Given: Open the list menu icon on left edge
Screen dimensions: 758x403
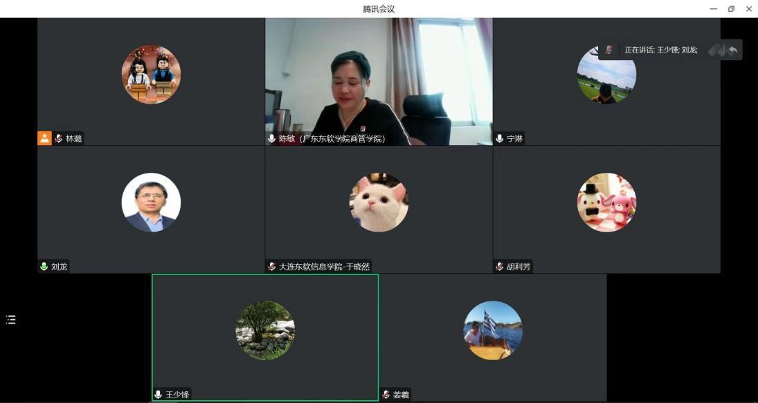Looking at the screenshot, I should 10,319.
